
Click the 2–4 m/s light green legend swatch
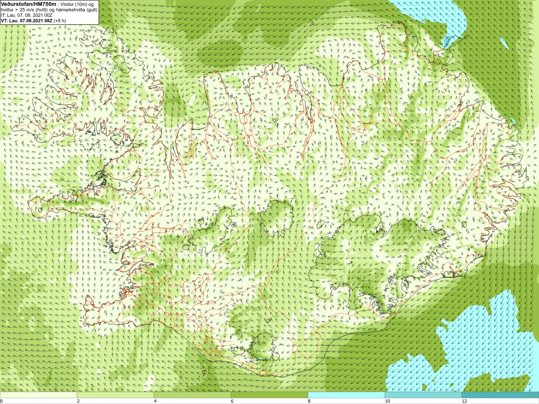tap(115, 395)
